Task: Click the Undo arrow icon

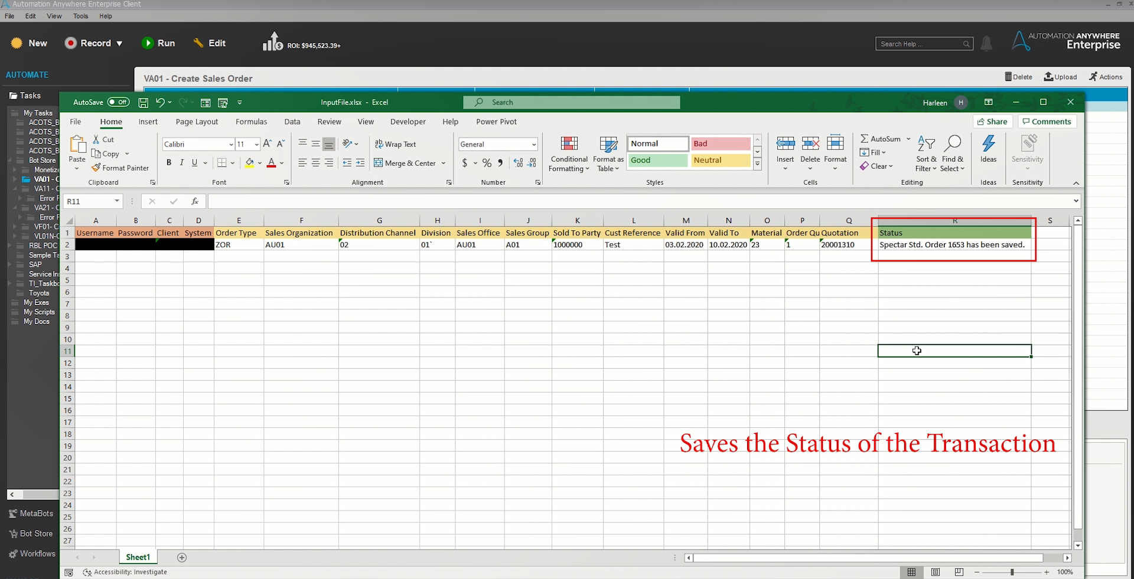Action: click(160, 102)
